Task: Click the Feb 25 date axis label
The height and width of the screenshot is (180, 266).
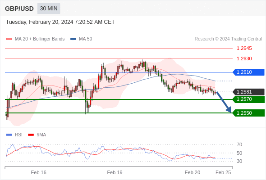Action: pos(223,172)
